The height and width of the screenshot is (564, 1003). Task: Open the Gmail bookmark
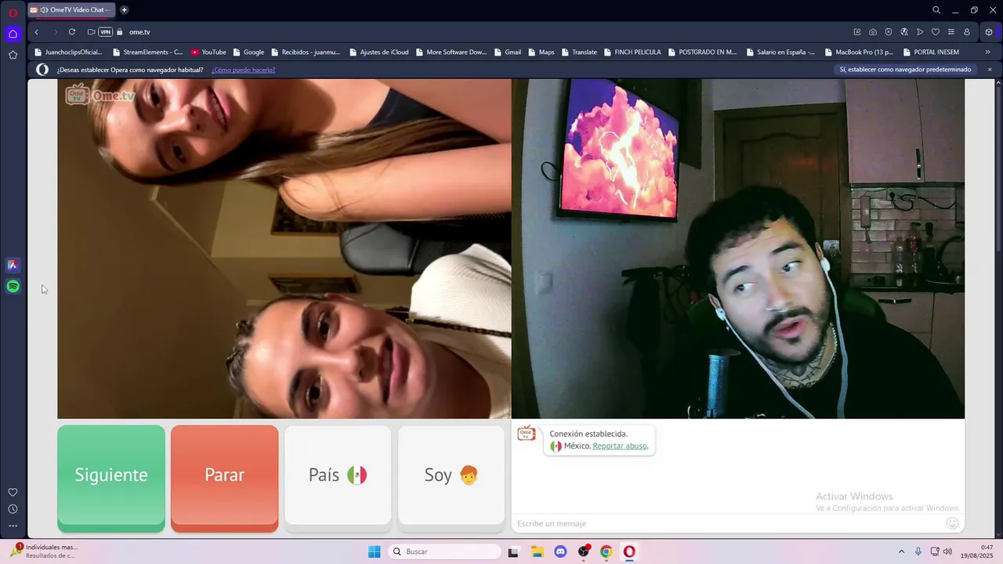[x=508, y=52]
